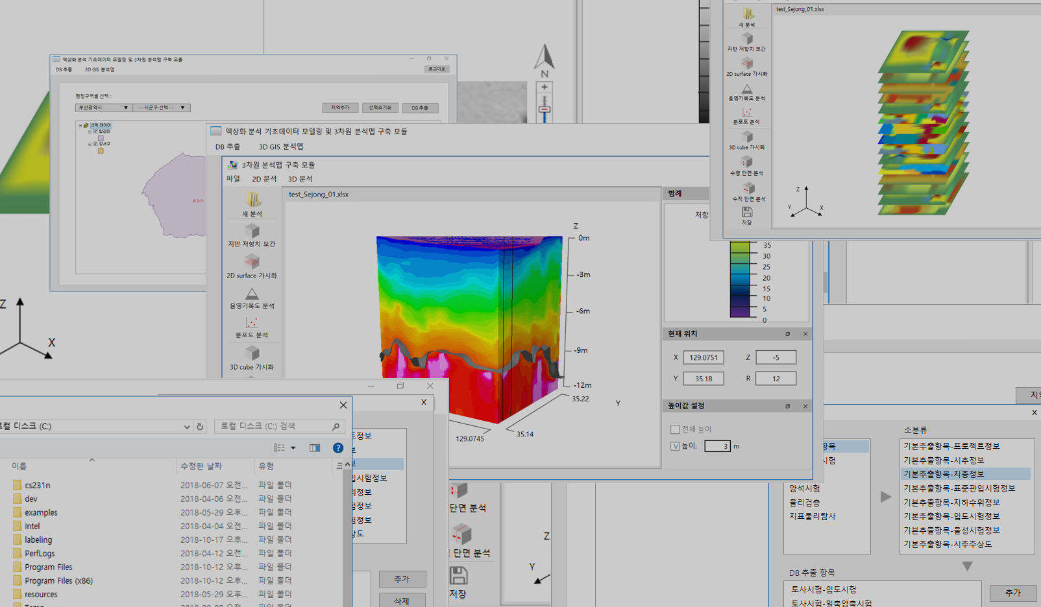Image resolution: width=1041 pixels, height=607 pixels.
Task: Click the 수평 단면 분석 tool icon
Action: click(747, 161)
